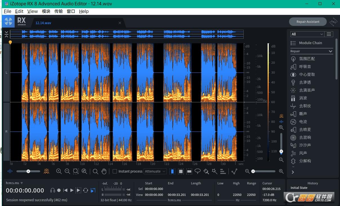
Task: Toggle the Instant process checkbox
Action: pyautogui.click(x=115, y=171)
